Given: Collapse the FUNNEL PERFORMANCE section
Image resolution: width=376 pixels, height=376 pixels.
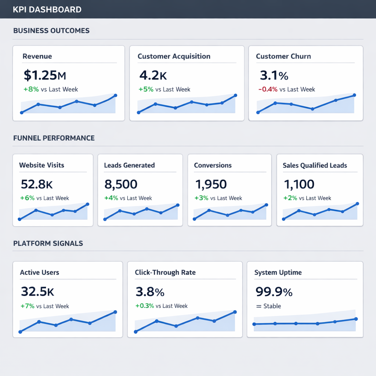Looking at the screenshot, I should [x=54, y=138].
